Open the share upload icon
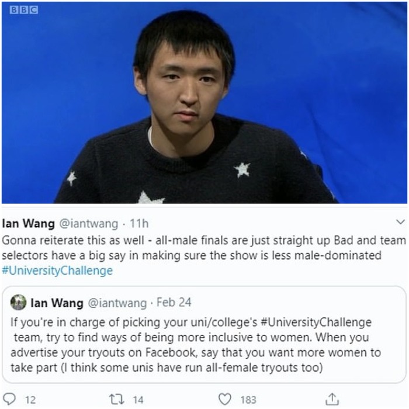 [332, 399]
